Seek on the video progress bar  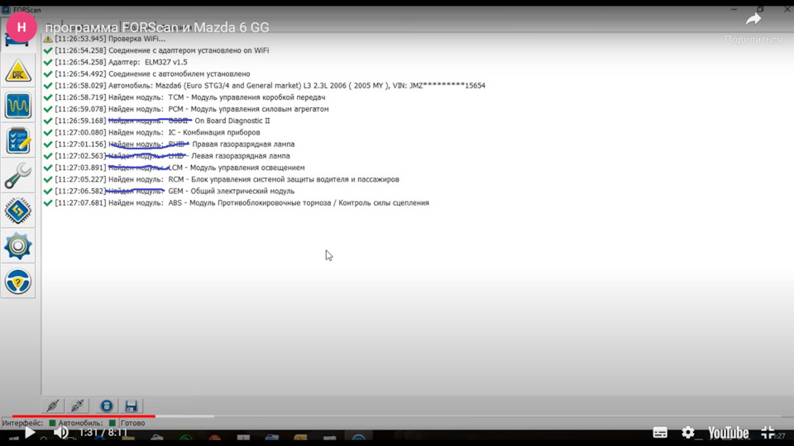[x=397, y=416]
